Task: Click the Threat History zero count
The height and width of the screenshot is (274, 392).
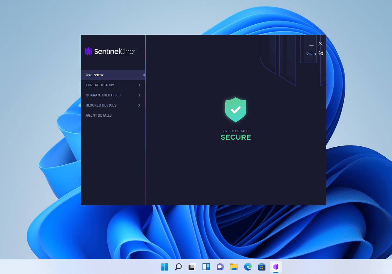Action: click(139, 85)
